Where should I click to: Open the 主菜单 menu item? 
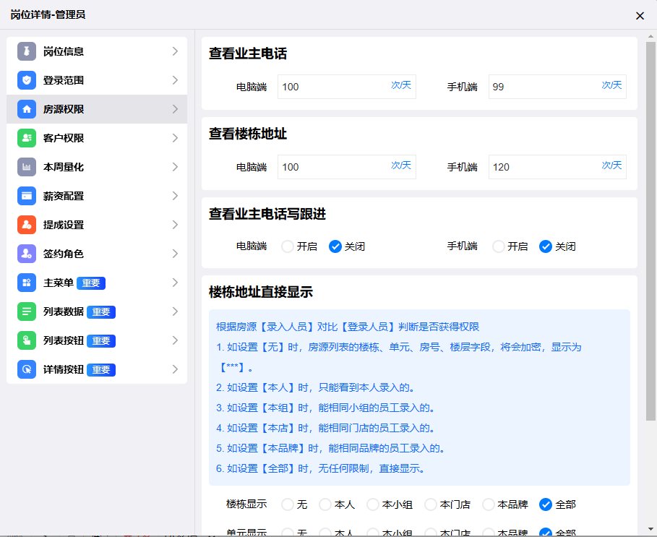pyautogui.click(x=58, y=283)
